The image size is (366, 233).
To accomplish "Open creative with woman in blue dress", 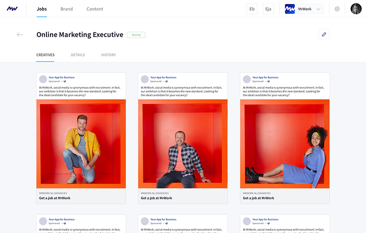I will pos(285,144).
